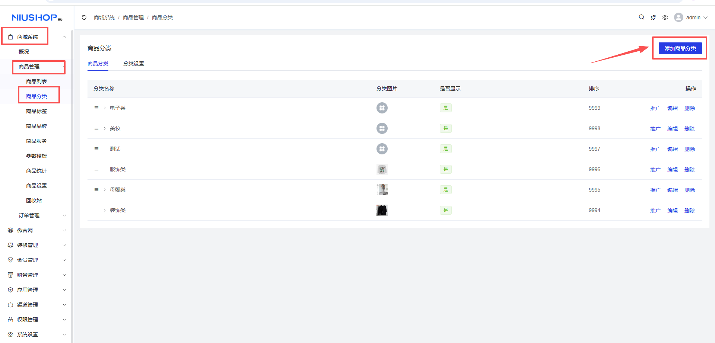Open the 服饰类 category thumbnail

[x=382, y=169]
